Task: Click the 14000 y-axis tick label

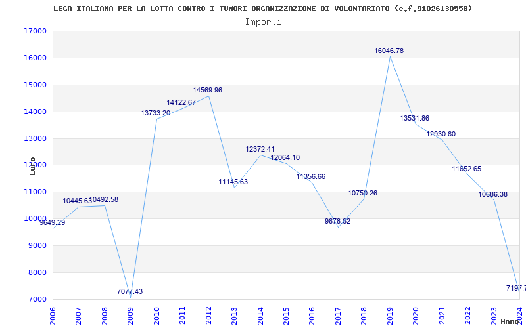Action: pos(35,112)
